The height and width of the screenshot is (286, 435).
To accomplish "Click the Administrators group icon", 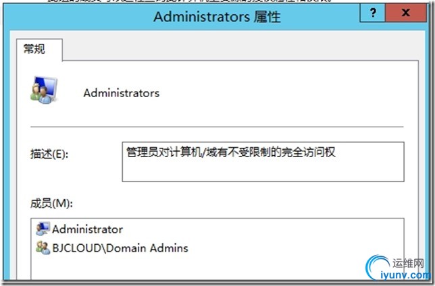I will 44,90.
